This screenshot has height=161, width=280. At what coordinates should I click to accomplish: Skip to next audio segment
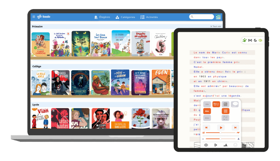tap(235, 128)
